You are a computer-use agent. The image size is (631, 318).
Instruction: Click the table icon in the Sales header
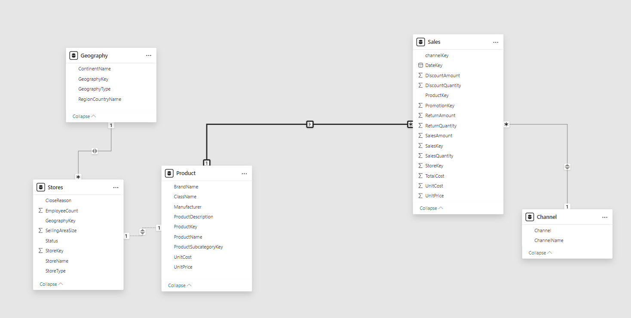pos(420,42)
